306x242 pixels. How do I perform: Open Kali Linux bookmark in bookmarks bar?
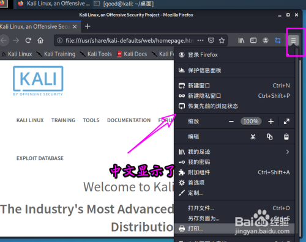[17, 54]
